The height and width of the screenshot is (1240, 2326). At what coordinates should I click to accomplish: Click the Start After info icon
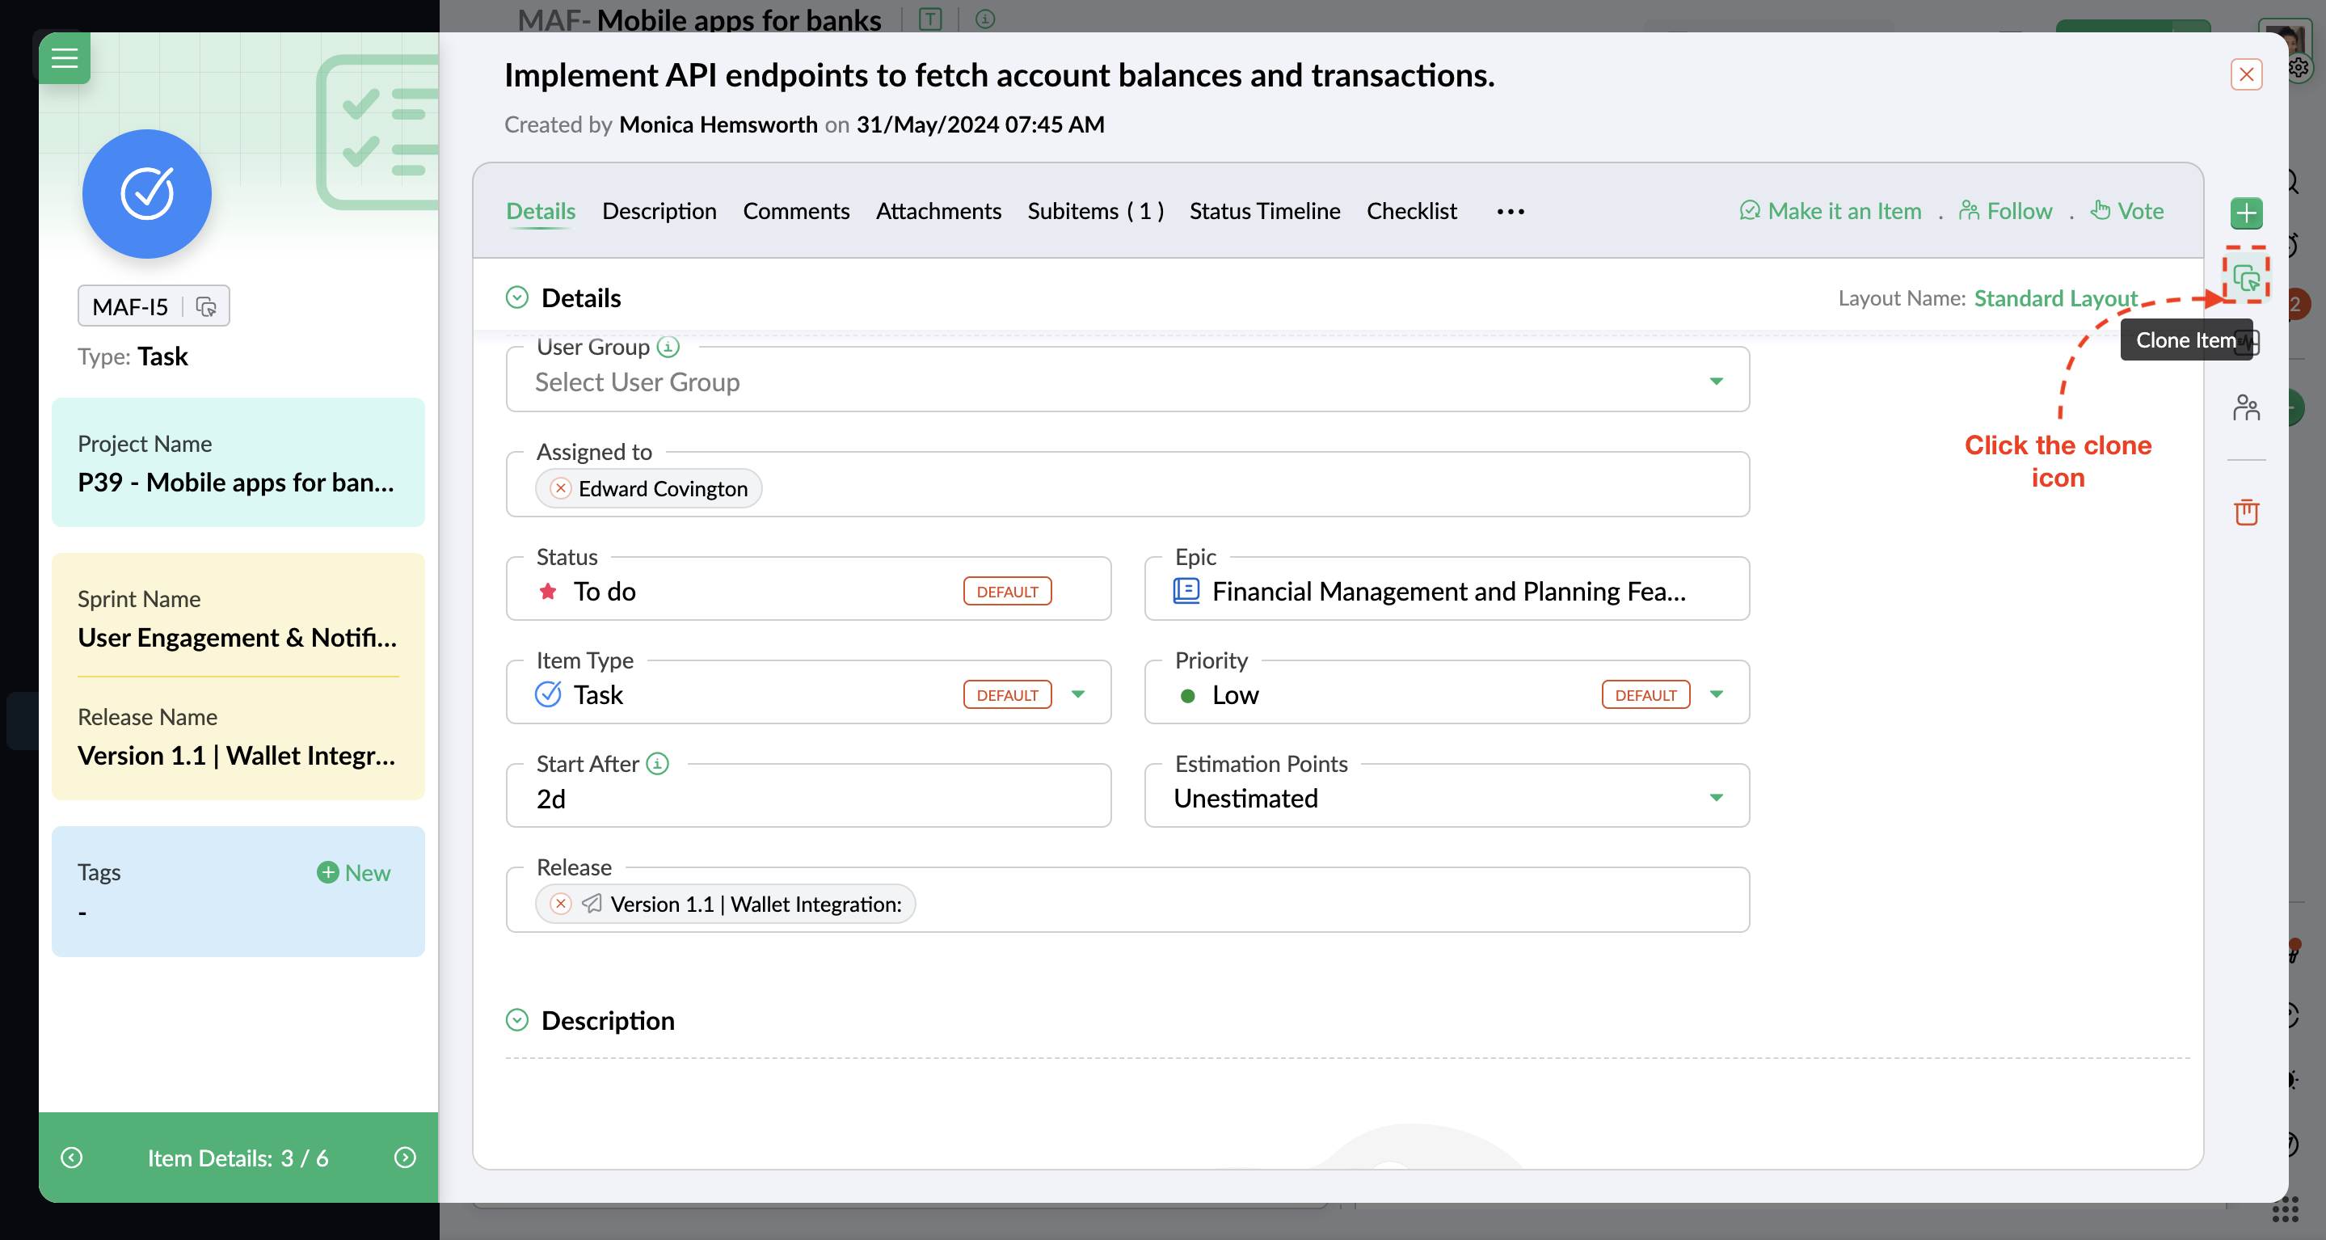point(658,764)
